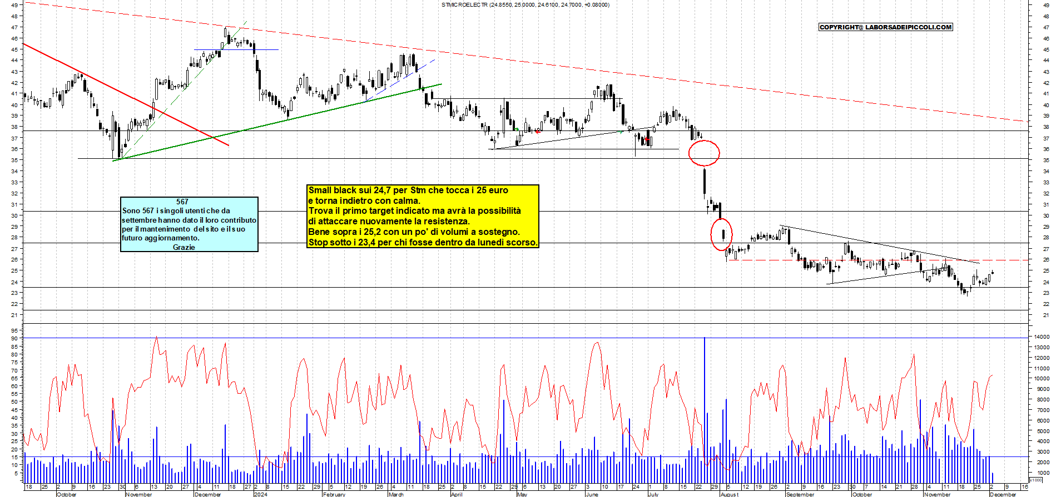
Task: Click 'Sono 567 i singoli utenti' line
Action: tap(176, 210)
